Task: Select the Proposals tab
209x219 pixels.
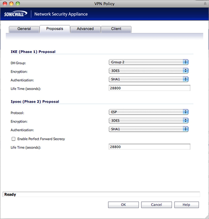Action: [x=55, y=29]
